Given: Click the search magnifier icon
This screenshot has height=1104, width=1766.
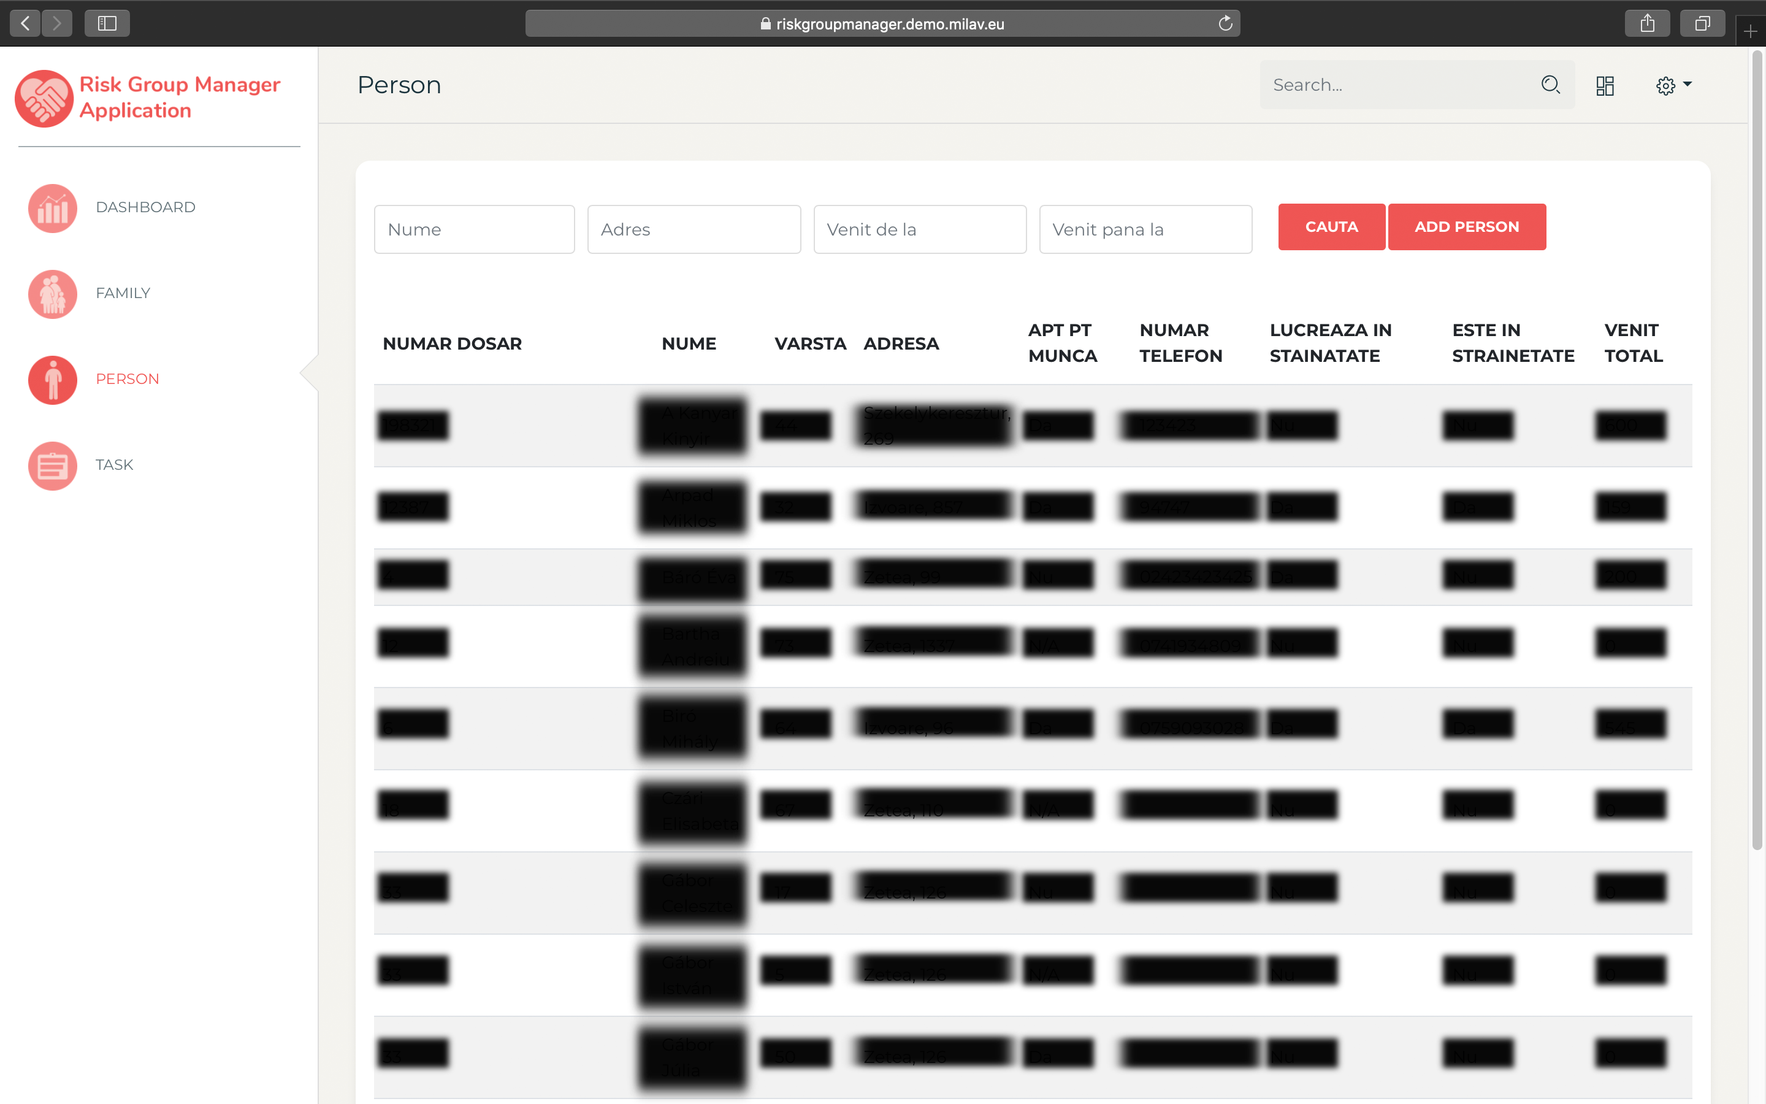Looking at the screenshot, I should coord(1550,85).
